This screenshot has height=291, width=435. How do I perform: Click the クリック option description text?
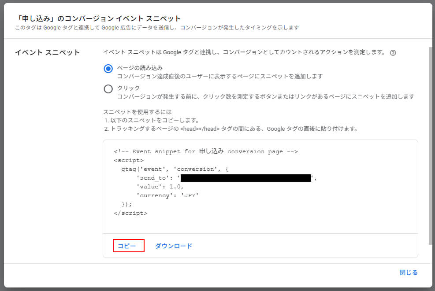coord(265,96)
